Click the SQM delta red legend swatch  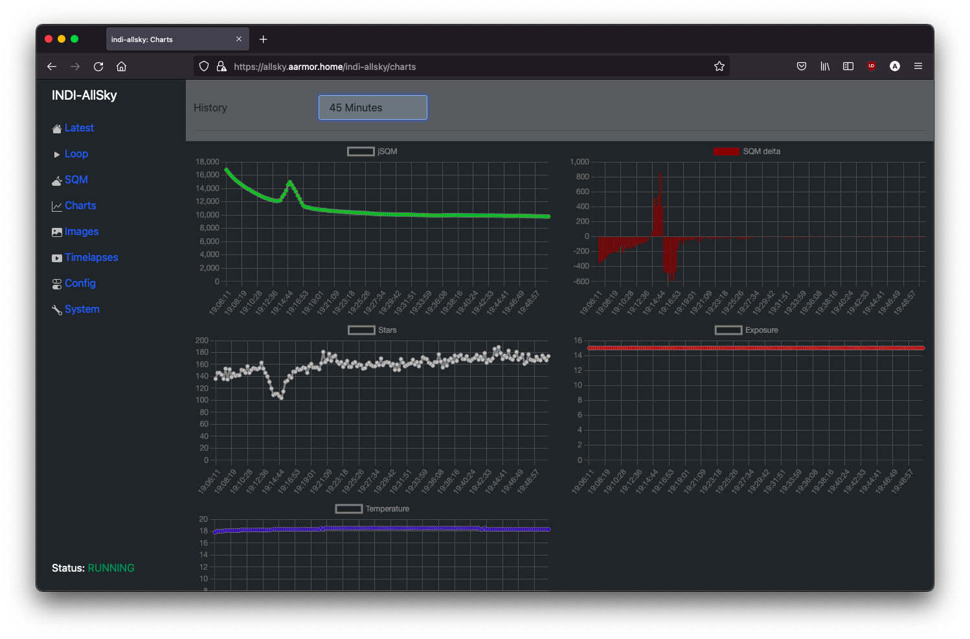point(726,151)
